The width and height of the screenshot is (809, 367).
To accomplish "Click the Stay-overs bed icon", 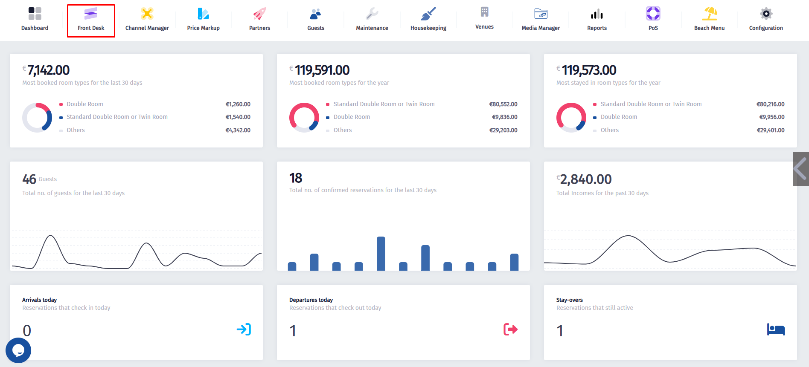I will pos(776,329).
